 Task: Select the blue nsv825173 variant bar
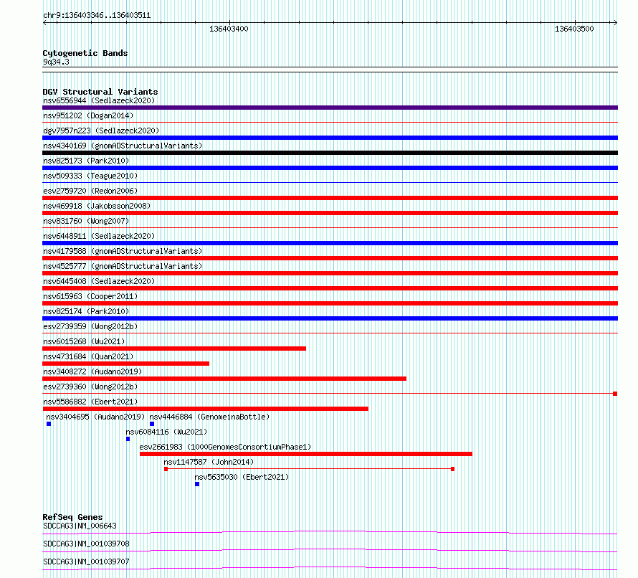330,168
